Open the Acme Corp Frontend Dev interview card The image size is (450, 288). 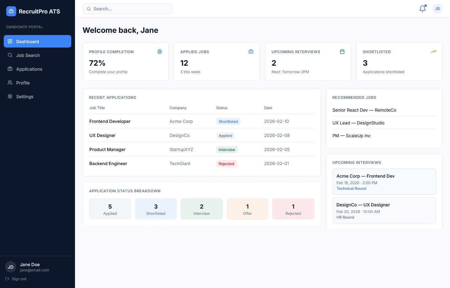click(x=384, y=182)
